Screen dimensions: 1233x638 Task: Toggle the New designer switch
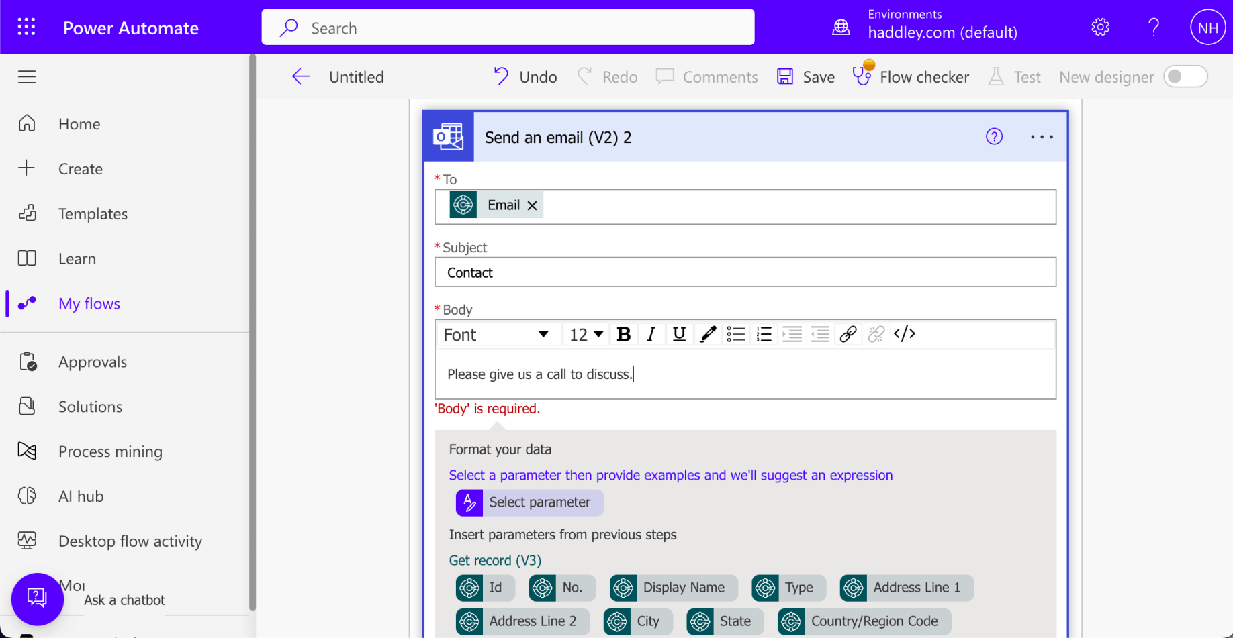pos(1185,76)
